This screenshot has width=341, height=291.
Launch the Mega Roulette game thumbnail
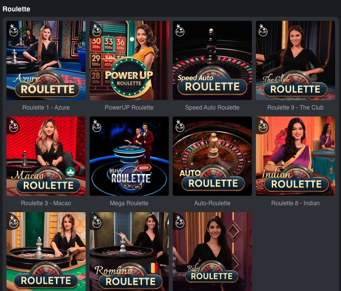pos(129,156)
